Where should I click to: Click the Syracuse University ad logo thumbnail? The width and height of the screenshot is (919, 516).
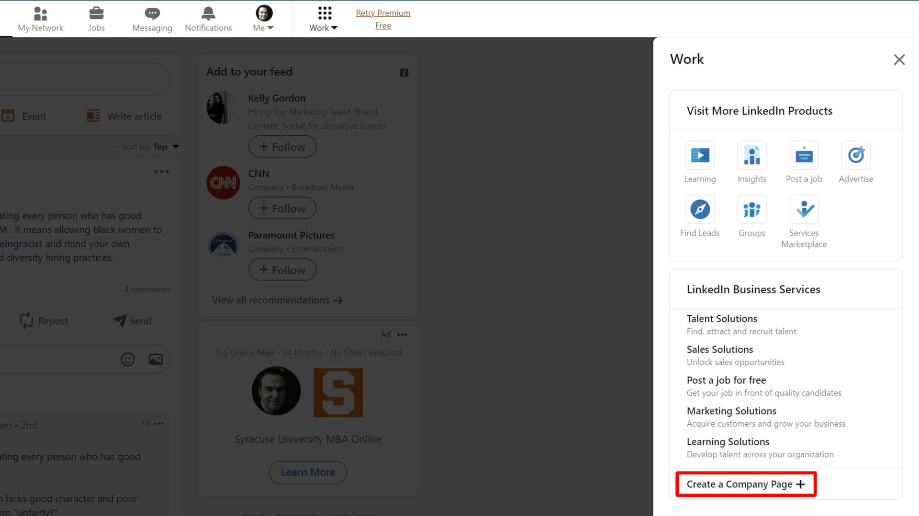[x=338, y=392]
